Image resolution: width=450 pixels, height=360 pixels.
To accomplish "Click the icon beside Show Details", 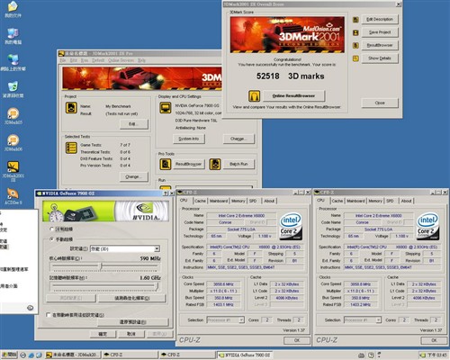I will (x=355, y=58).
